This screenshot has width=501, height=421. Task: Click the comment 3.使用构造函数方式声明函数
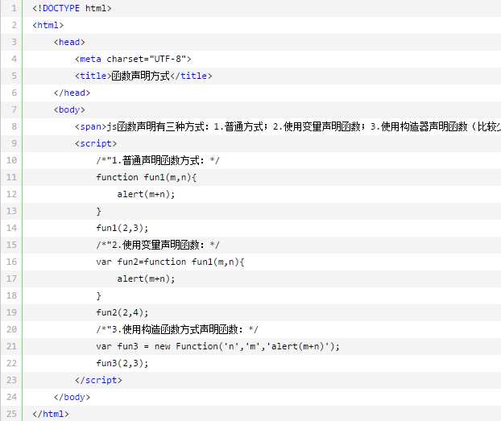coord(177,329)
